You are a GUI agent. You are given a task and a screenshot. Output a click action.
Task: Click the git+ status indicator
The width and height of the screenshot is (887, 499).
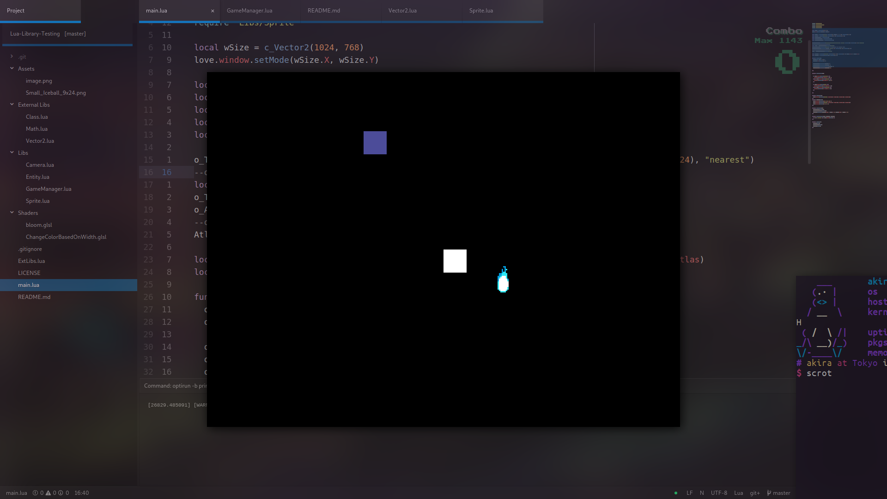click(754, 493)
